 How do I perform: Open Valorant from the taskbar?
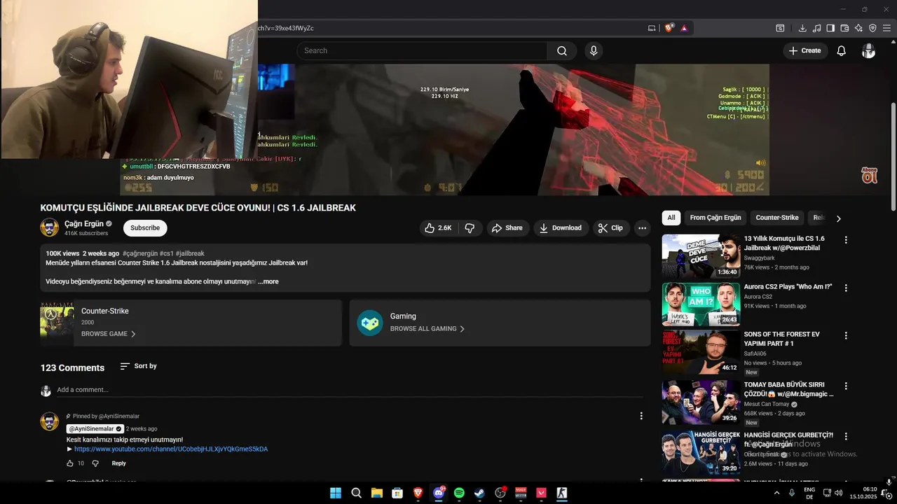click(x=541, y=493)
